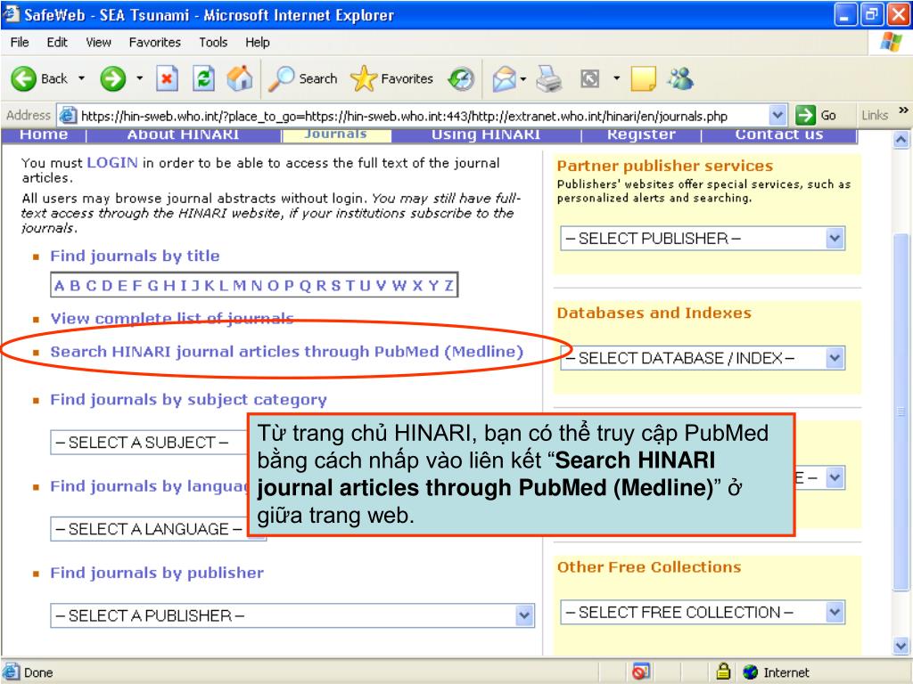Refresh the page using the toolbar icon
913x684 pixels.
pos(204,78)
